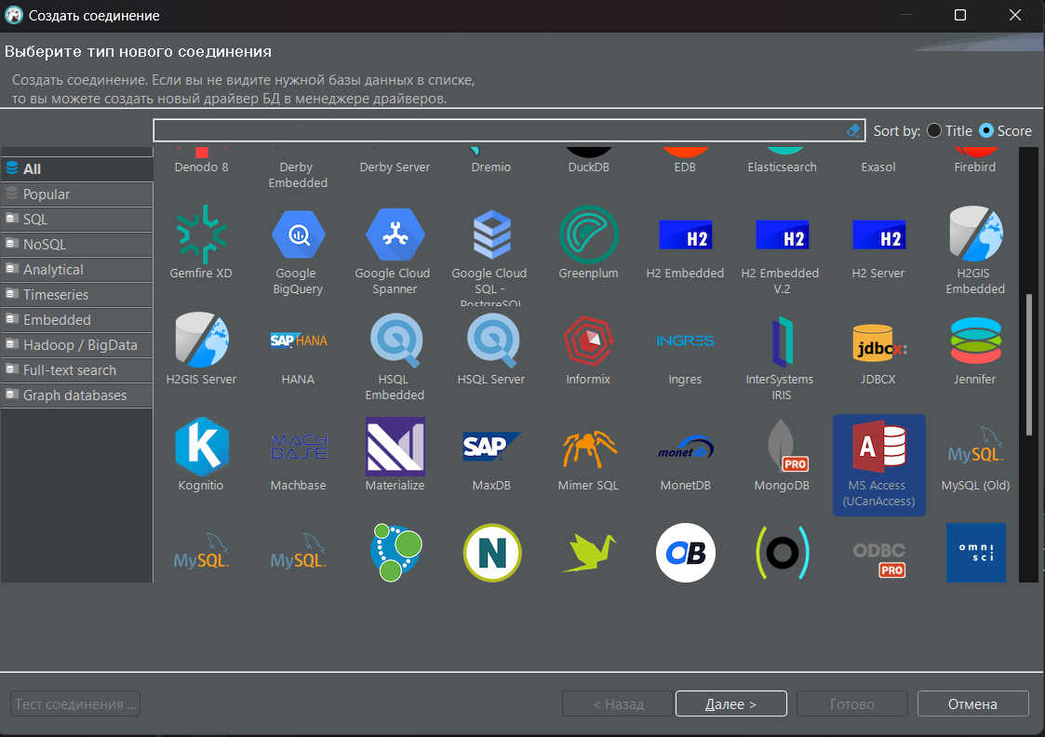1045x737 pixels.
Task: Pick the OmniSci database icon
Action: (975, 553)
